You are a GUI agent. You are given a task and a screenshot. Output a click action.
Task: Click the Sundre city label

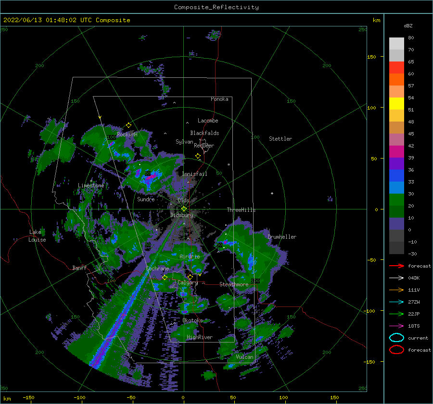point(146,199)
